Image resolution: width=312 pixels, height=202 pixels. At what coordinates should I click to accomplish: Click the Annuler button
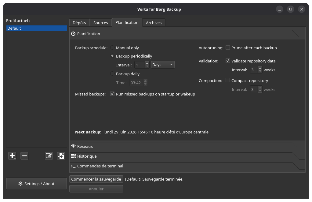click(x=96, y=189)
